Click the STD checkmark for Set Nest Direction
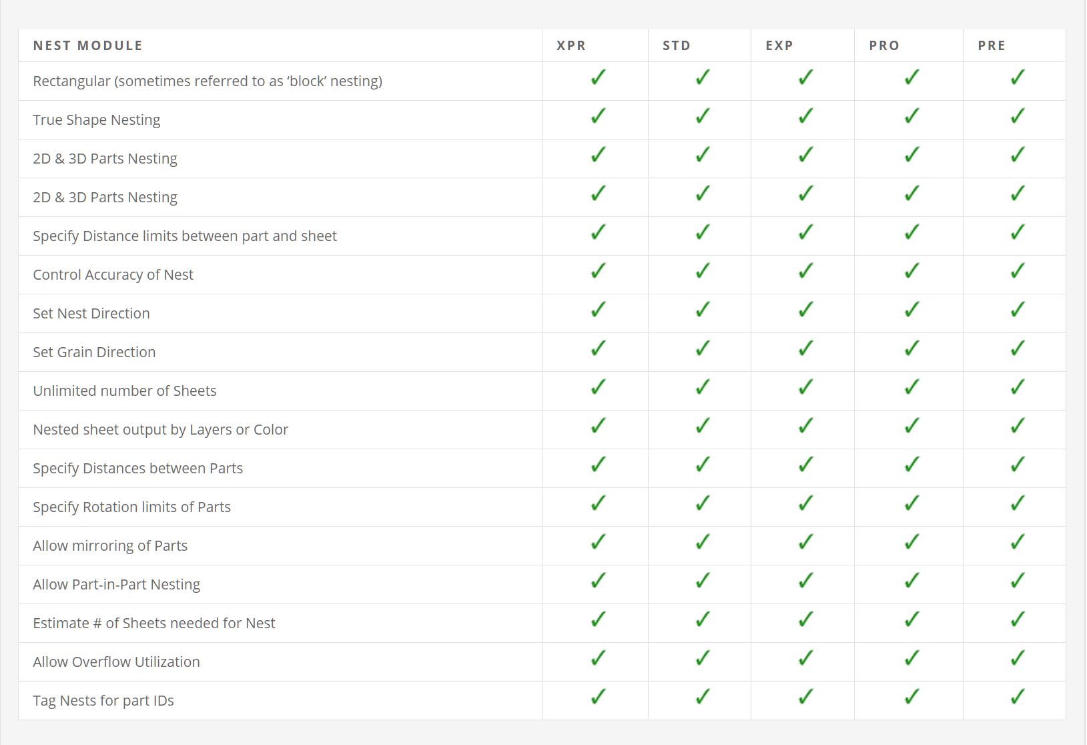Viewport: 1087px width, 745px height. (703, 310)
